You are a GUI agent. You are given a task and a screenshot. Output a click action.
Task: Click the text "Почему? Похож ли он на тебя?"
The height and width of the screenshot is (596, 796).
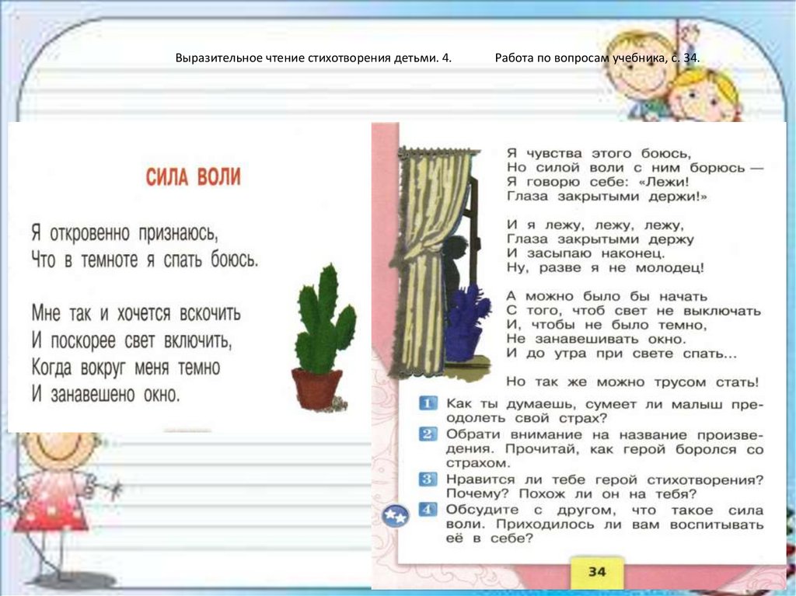571,494
